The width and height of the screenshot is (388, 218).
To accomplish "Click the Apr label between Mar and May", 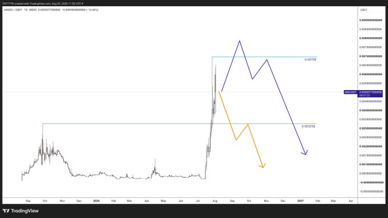I will (147, 201).
